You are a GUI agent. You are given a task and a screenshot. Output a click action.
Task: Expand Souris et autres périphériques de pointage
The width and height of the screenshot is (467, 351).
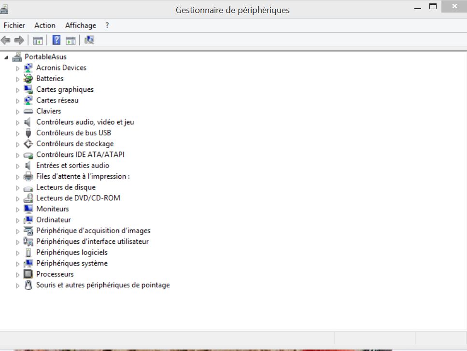[18, 286]
